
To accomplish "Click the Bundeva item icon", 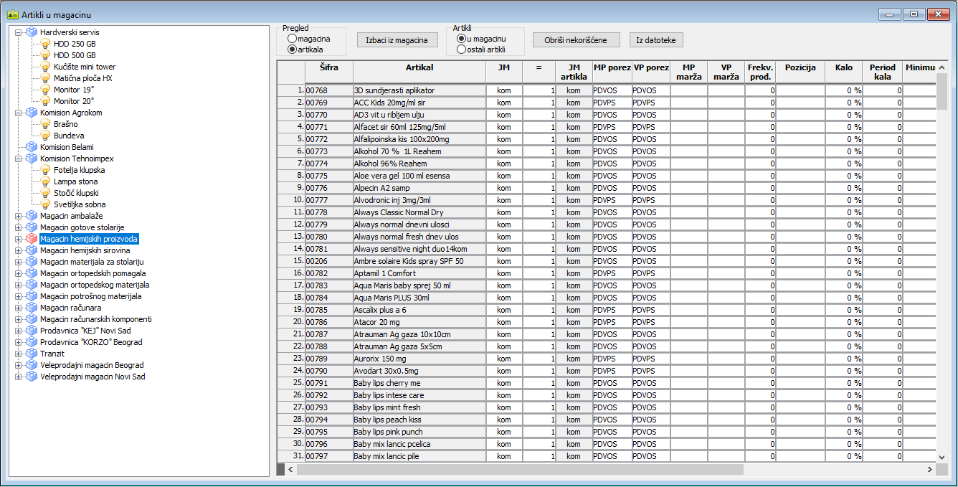I will [x=45, y=136].
